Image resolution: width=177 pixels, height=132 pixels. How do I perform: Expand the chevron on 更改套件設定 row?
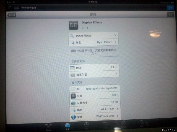click(x=115, y=35)
